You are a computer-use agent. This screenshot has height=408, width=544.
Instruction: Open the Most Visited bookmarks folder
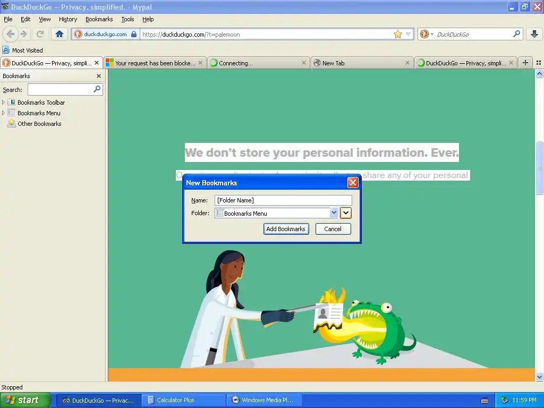[x=22, y=50]
